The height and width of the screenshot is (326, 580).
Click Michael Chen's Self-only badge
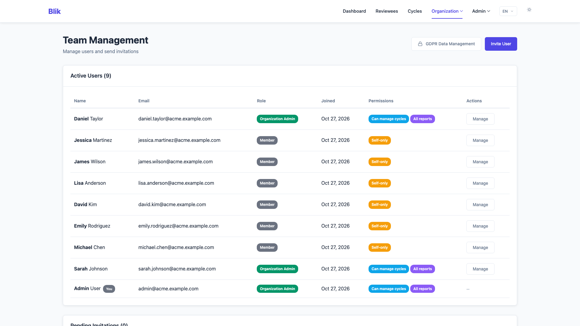(379, 248)
